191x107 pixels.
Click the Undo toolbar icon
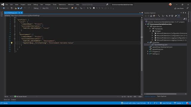click(x=25, y=8)
